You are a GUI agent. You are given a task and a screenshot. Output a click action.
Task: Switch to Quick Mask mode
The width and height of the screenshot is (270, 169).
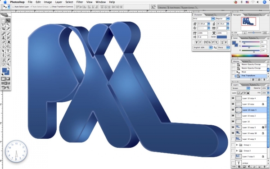coord(8,79)
